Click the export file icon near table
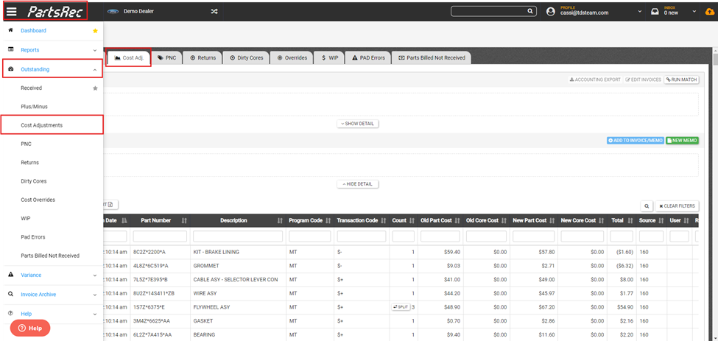718x341 pixels. point(110,204)
